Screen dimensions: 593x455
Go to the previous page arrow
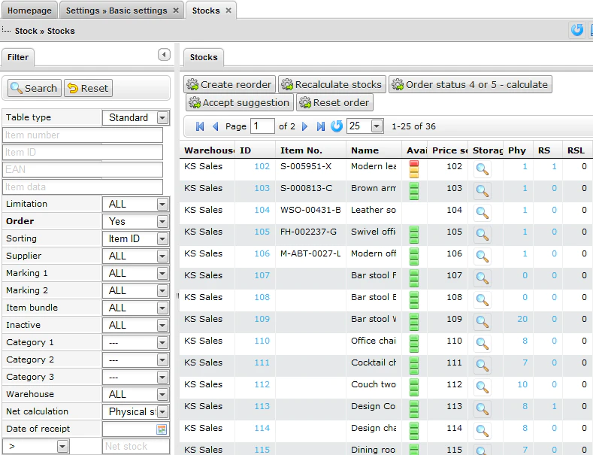[215, 126]
